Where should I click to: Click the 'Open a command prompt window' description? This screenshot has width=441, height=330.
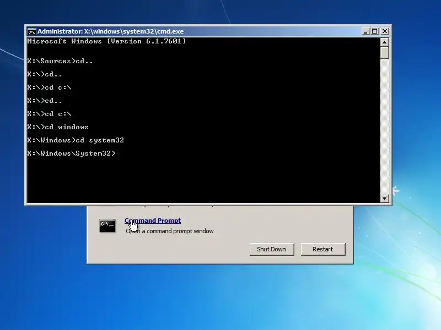(x=170, y=231)
